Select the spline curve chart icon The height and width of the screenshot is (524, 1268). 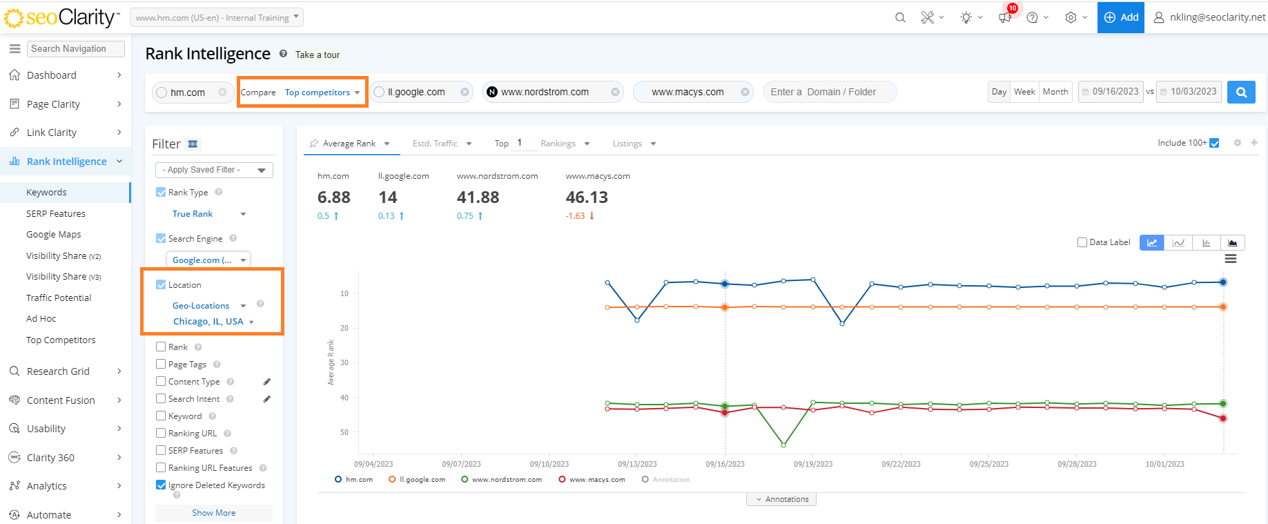[1179, 242]
